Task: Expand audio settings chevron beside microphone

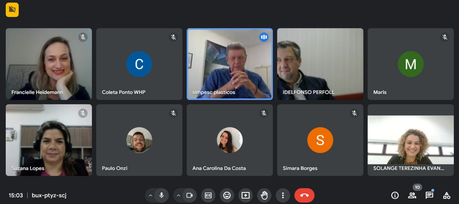Action: (150, 195)
